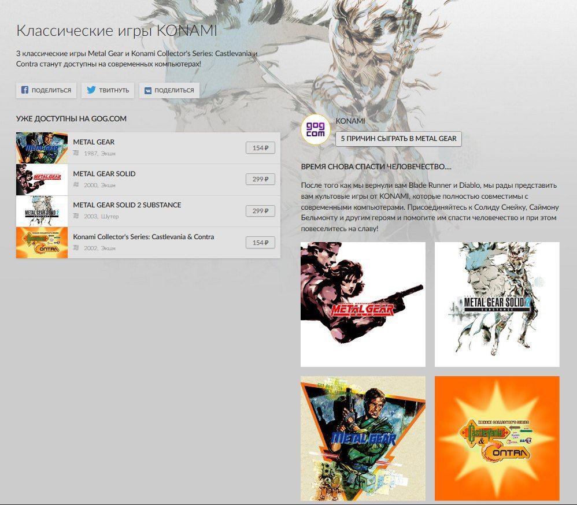Open the large Metal Gear 1987 cover art

click(363, 438)
